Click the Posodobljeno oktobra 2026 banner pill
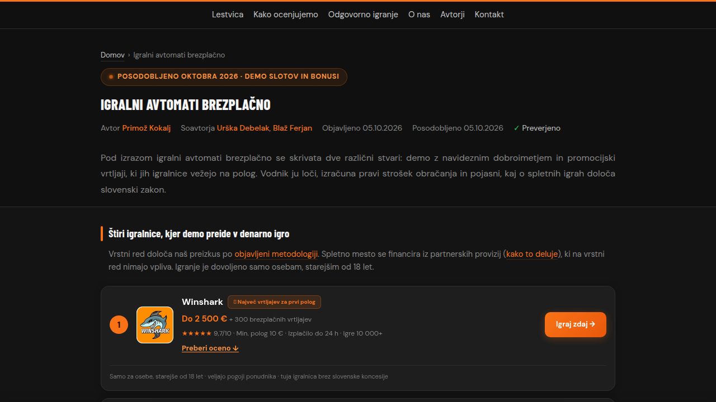This screenshot has height=402, width=716. pos(224,76)
